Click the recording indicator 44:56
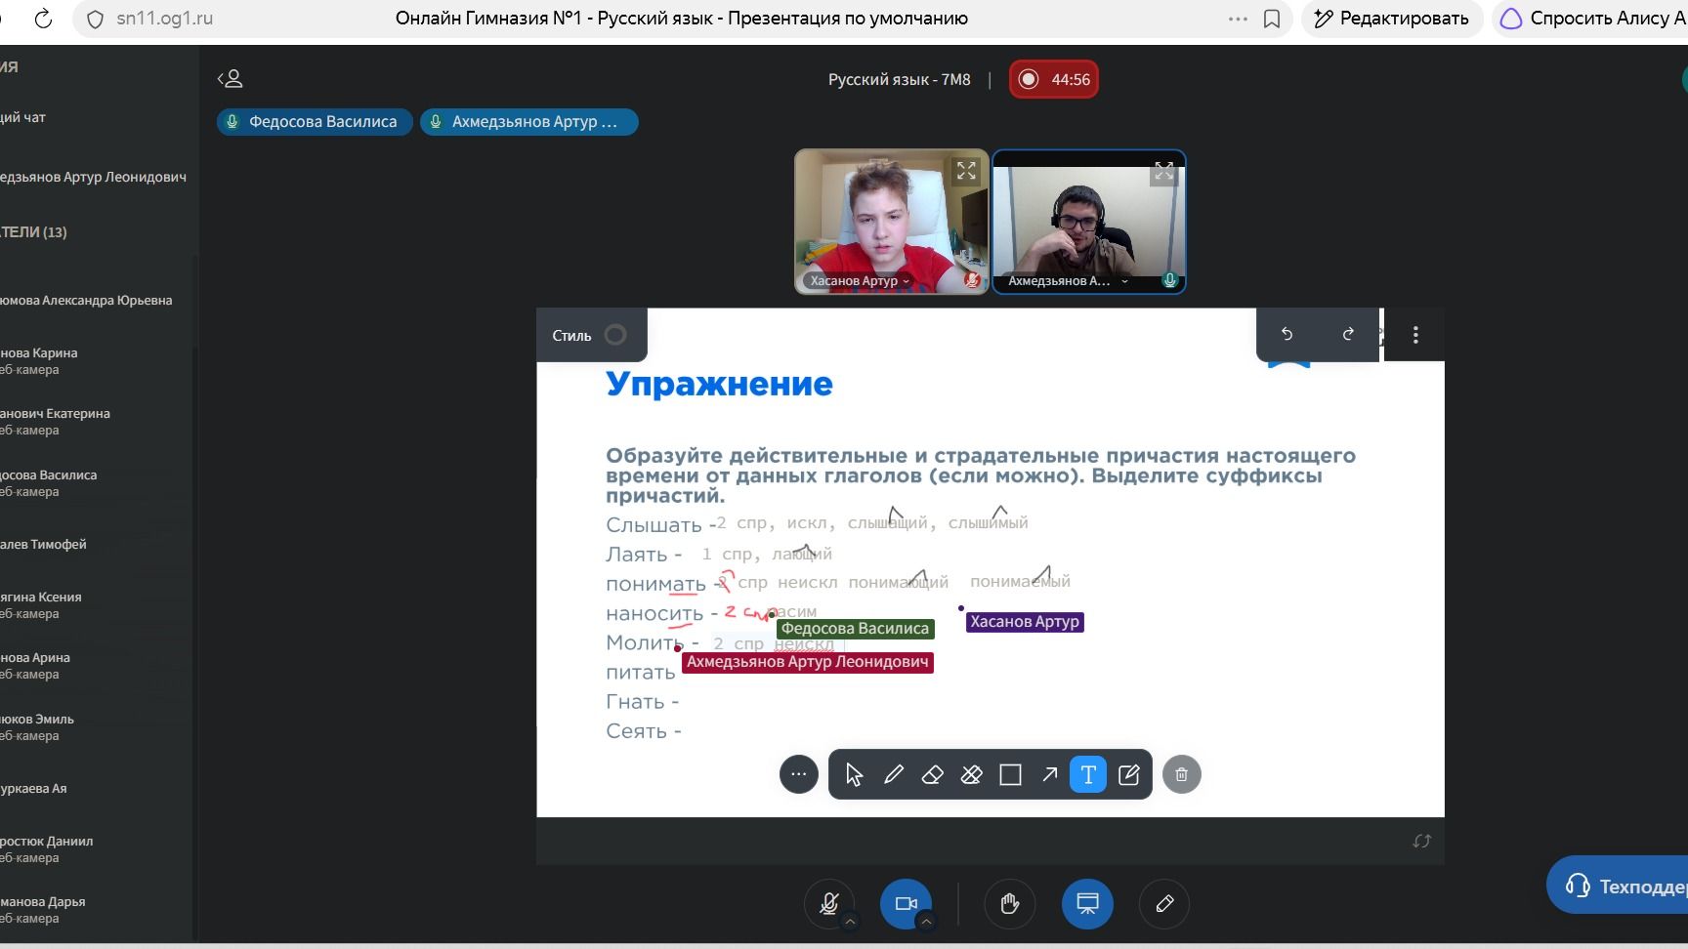 click(x=1054, y=80)
